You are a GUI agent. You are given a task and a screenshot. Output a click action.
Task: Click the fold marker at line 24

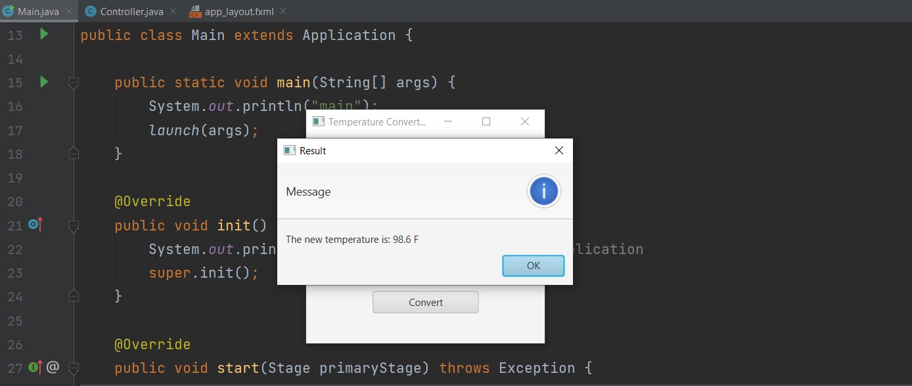pos(74,297)
